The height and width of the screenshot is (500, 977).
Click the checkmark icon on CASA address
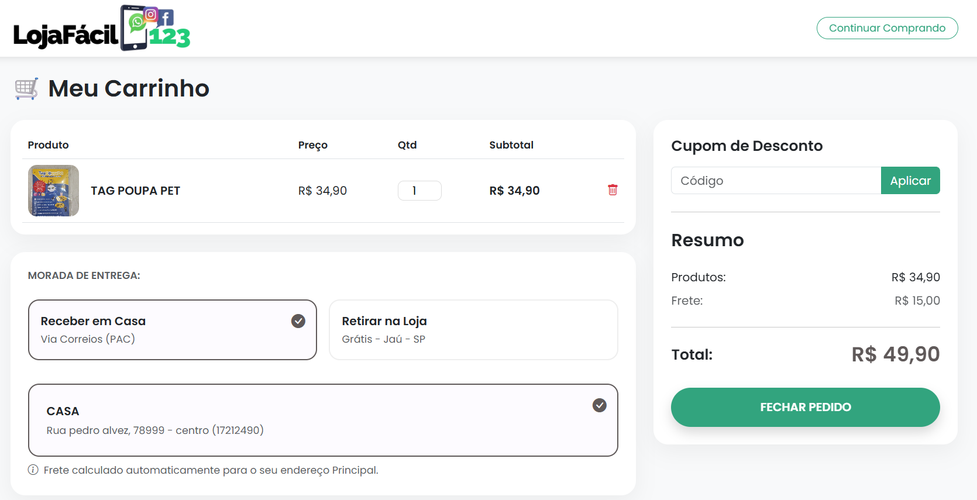(x=599, y=405)
